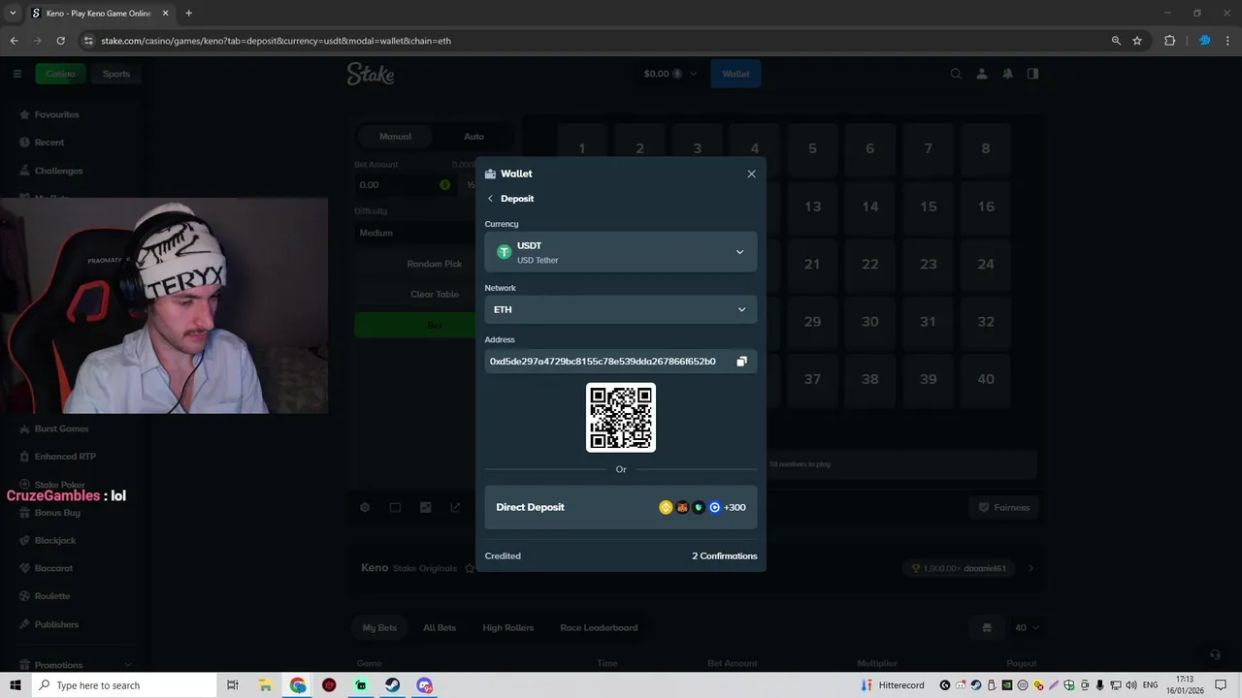Viewport: 1242px width, 698px height.
Task: Select Keno number 40
Action: 986,379
